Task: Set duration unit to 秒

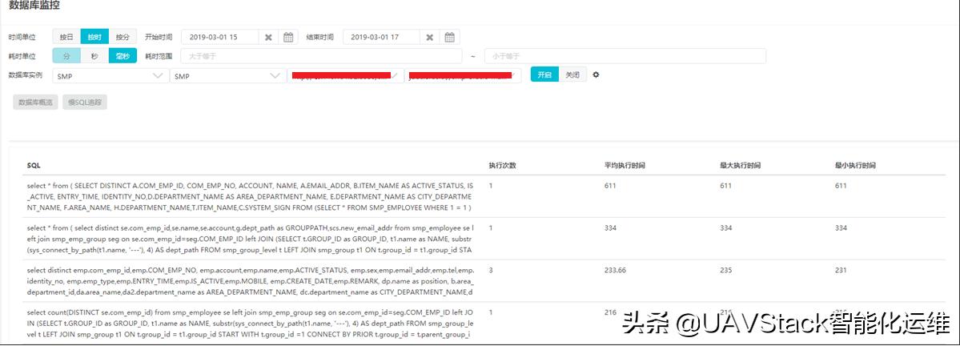Action: [94, 56]
